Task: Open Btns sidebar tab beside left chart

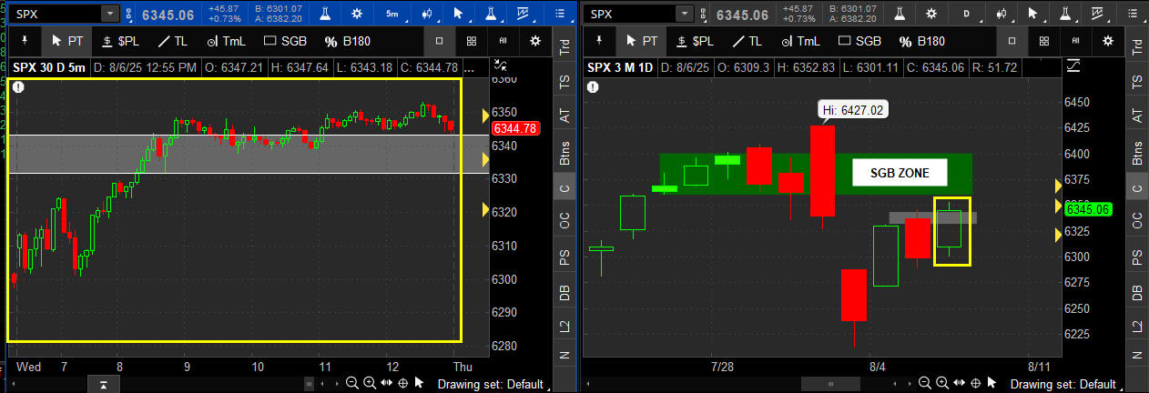Action: [x=564, y=152]
